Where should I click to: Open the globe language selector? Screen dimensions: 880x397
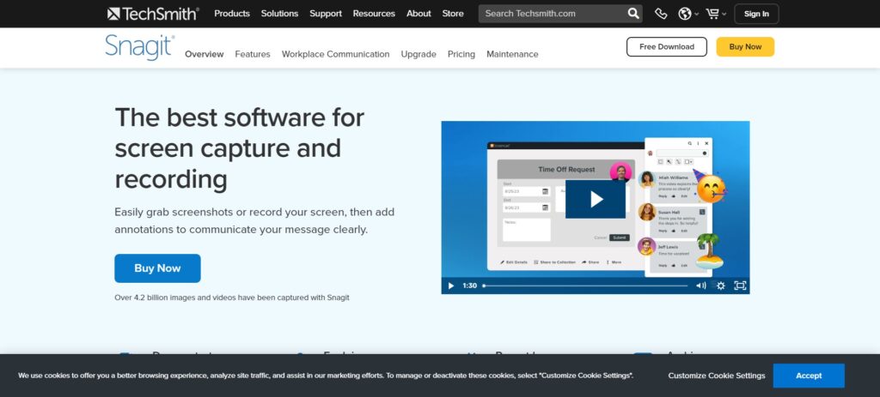(x=688, y=14)
